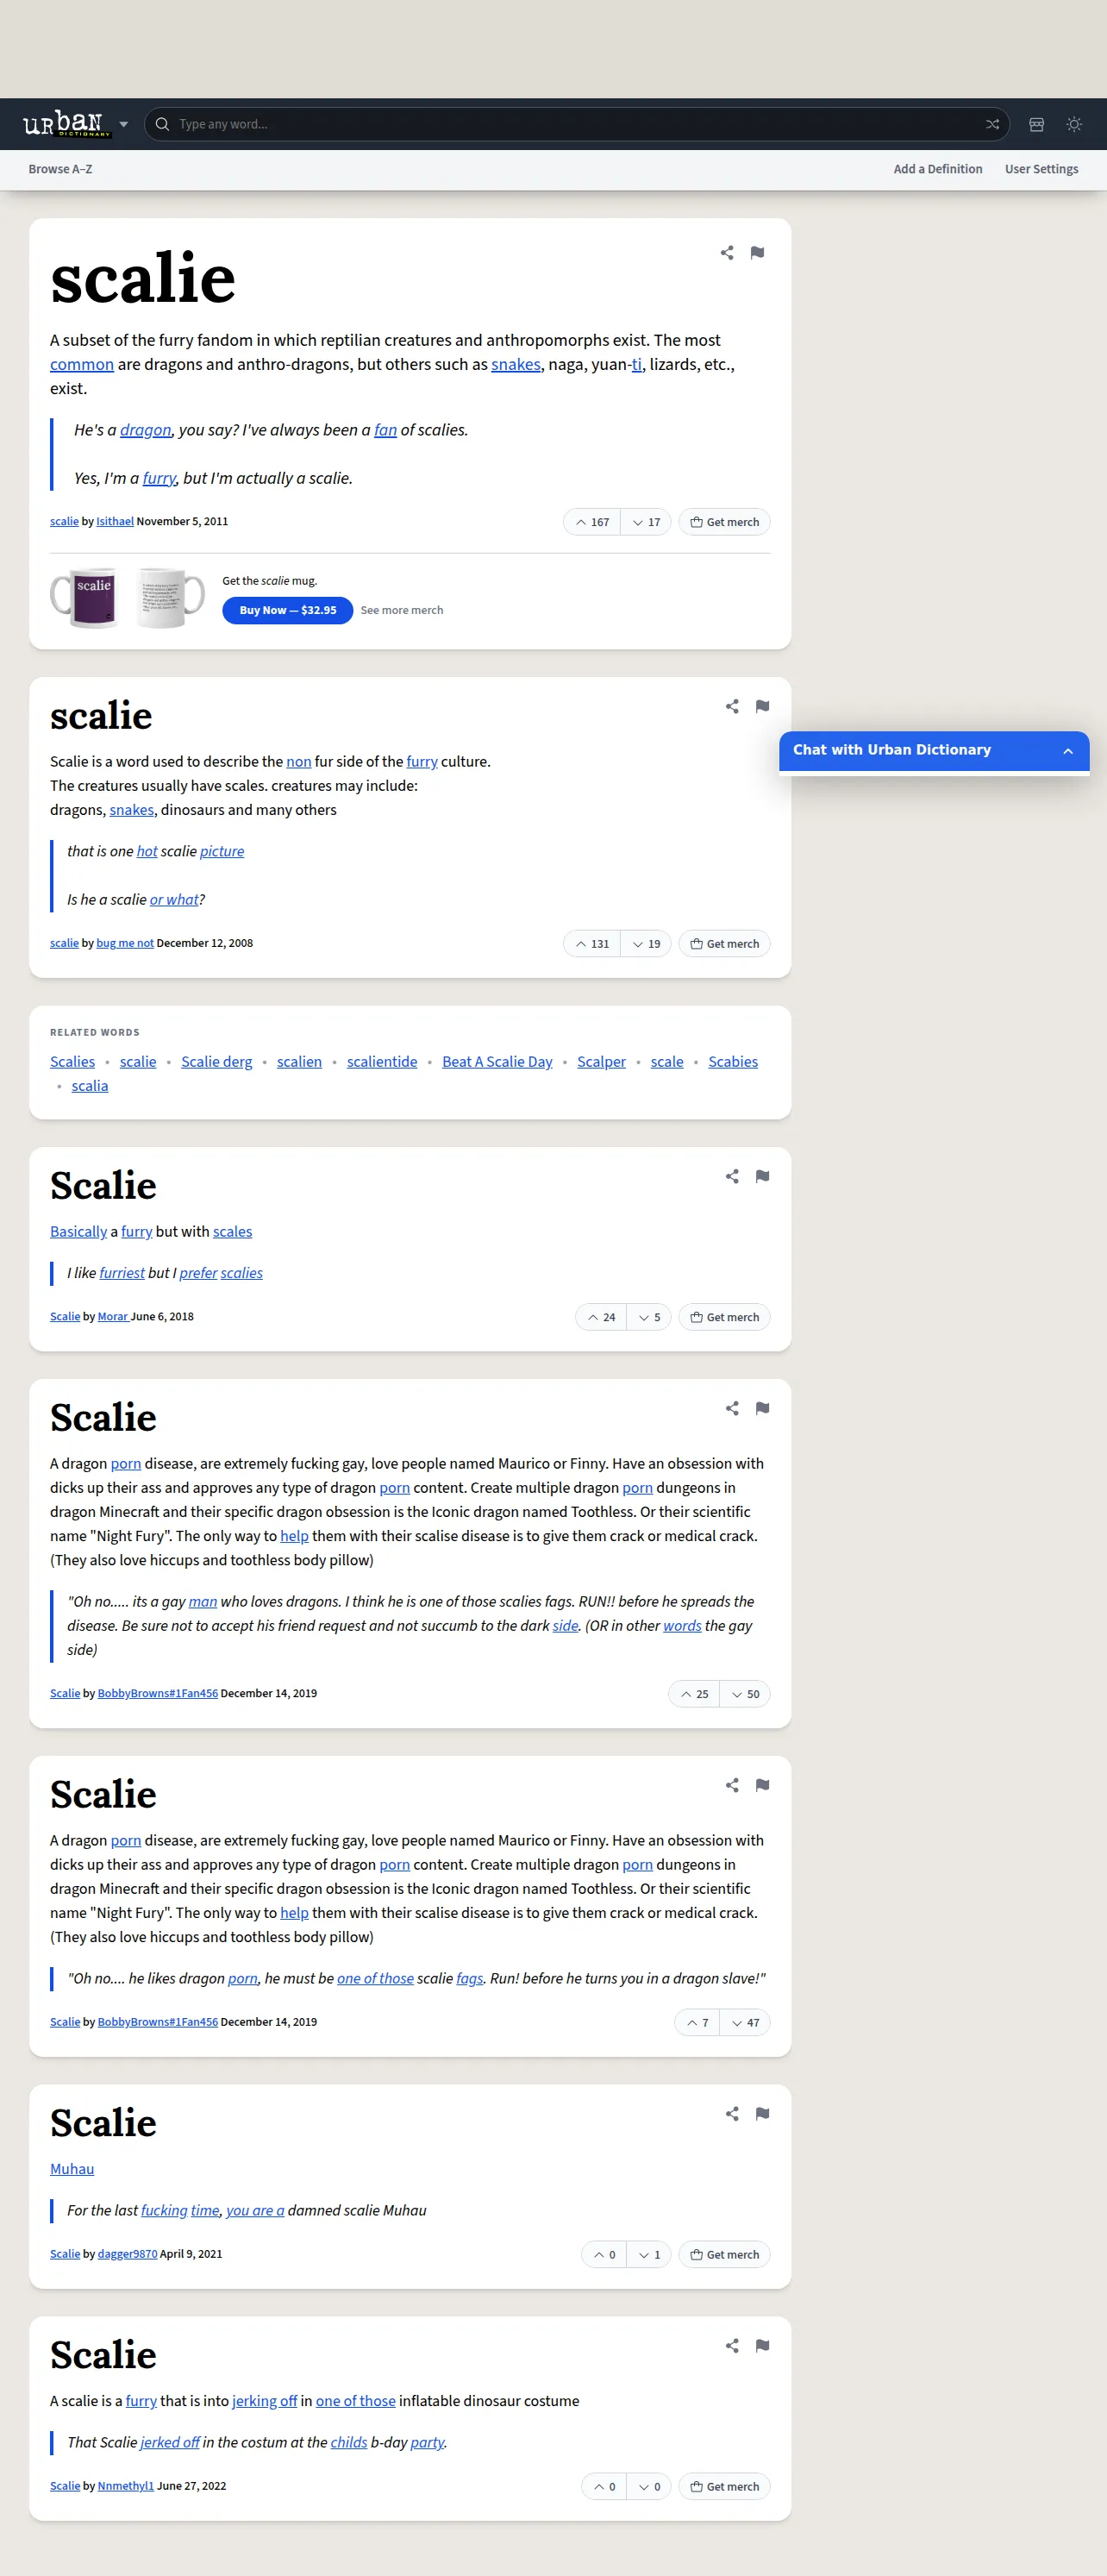Flag the definition by Nnmethyl1
1107x2576 pixels.
point(762,2346)
